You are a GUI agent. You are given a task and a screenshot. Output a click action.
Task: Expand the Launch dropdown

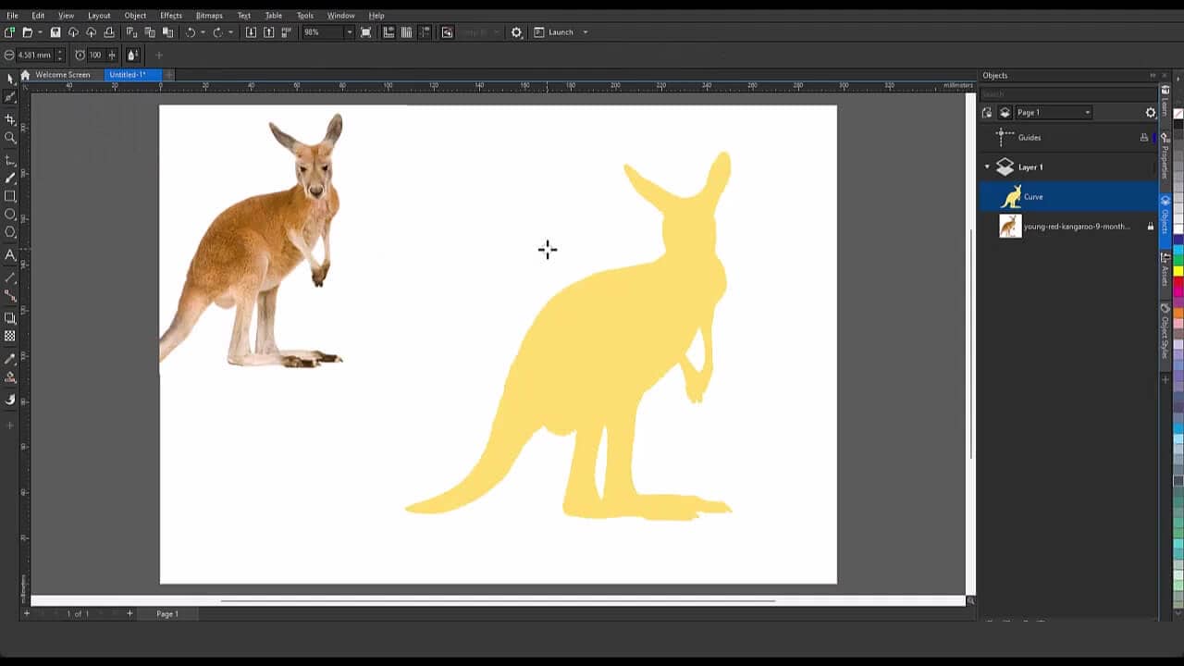pyautogui.click(x=585, y=32)
